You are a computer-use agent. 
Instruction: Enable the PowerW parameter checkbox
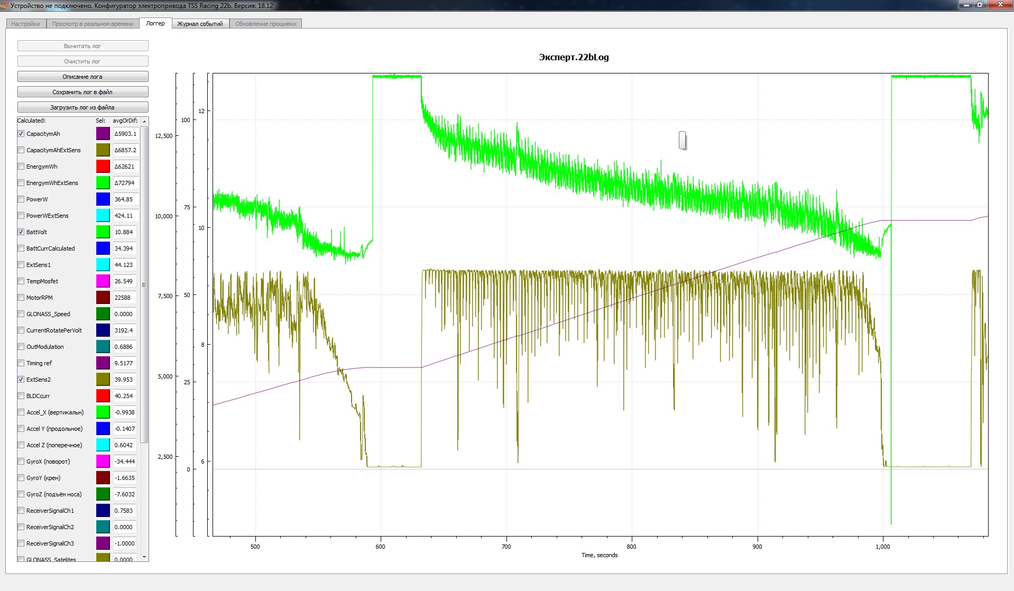point(21,199)
